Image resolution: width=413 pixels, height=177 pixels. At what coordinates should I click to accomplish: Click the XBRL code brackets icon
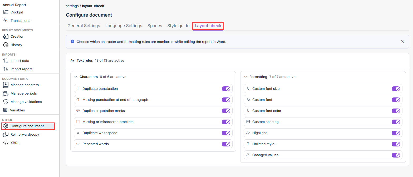(x=6, y=143)
